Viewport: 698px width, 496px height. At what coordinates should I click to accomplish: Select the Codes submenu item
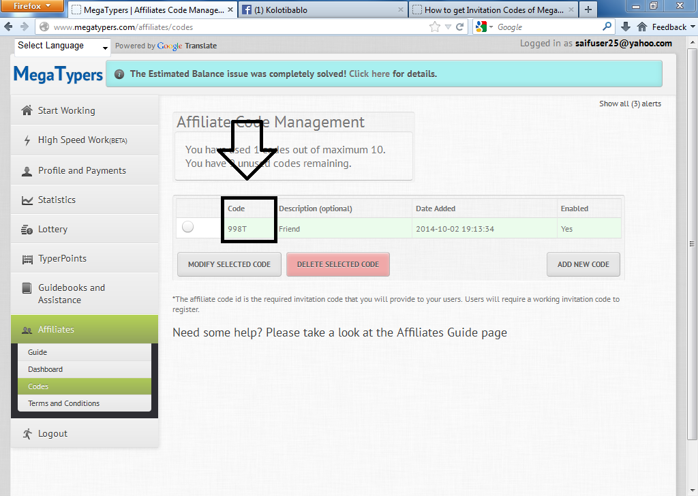tap(85, 386)
